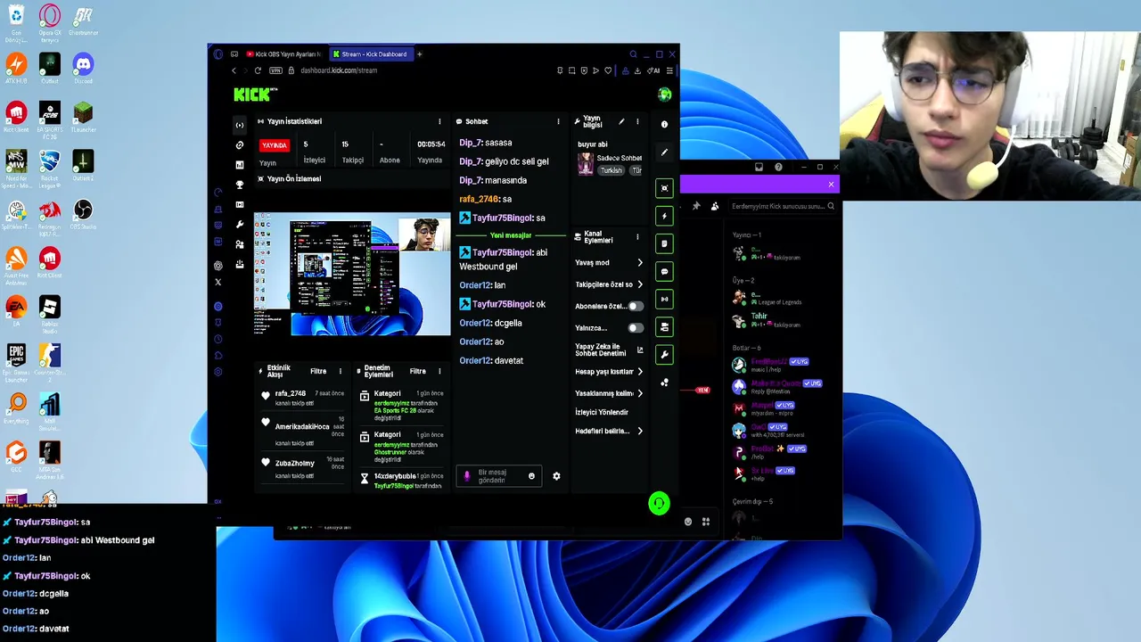Toggle the stream preview widget button
Image resolution: width=1141 pixels, height=642 pixels.
click(x=664, y=188)
